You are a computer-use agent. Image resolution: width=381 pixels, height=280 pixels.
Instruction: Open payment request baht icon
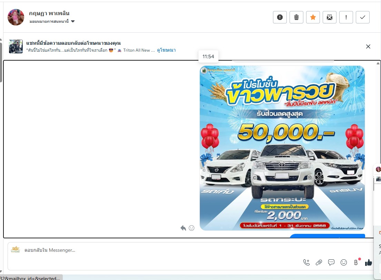(x=356, y=262)
